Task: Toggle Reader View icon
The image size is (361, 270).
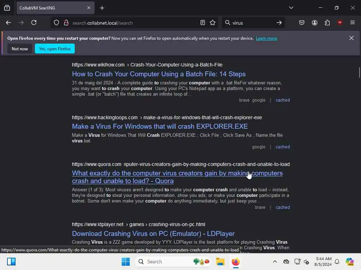Action: pos(203,23)
